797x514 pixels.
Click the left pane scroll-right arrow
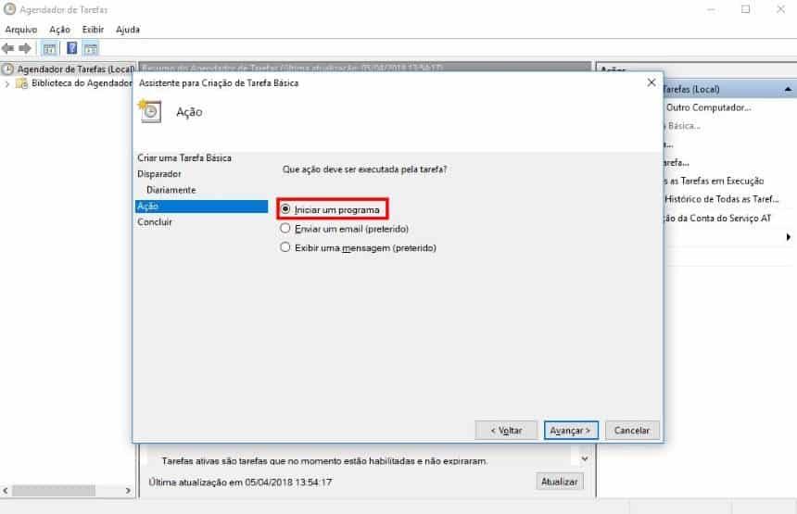click(x=128, y=491)
